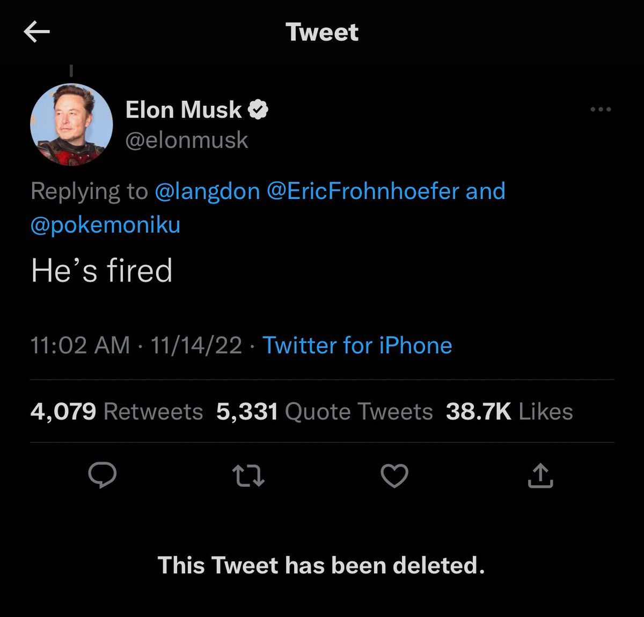
Task: Open the Elon Musk display name
Action: (x=184, y=110)
